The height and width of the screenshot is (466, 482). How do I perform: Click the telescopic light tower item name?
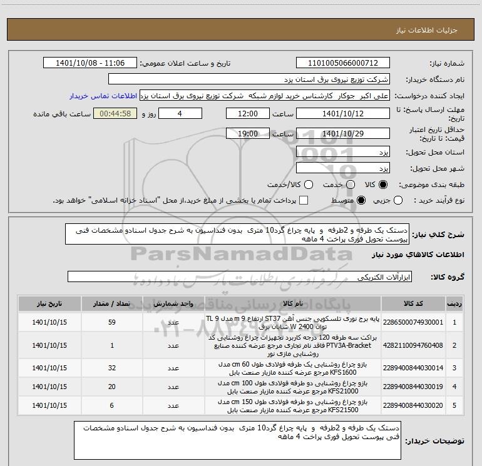[x=293, y=323]
